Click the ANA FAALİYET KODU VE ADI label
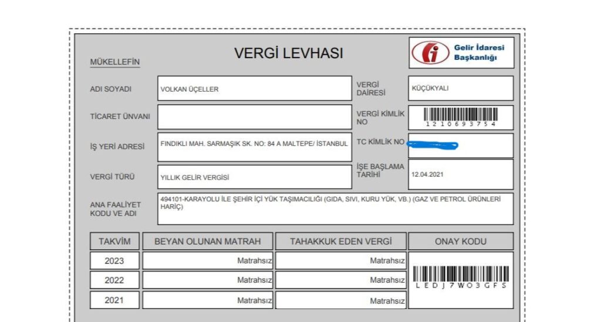 point(116,209)
